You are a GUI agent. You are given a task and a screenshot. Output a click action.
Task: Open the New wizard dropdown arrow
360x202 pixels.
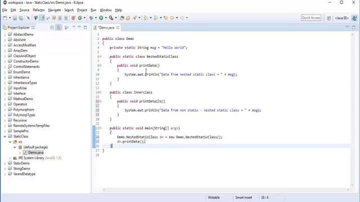click(x=10, y=18)
